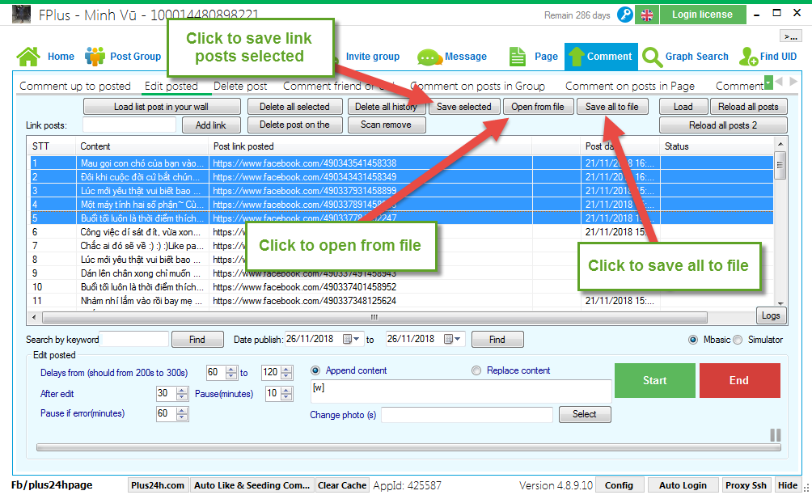Click the FPlus app icon in title bar

pyautogui.click(x=21, y=15)
